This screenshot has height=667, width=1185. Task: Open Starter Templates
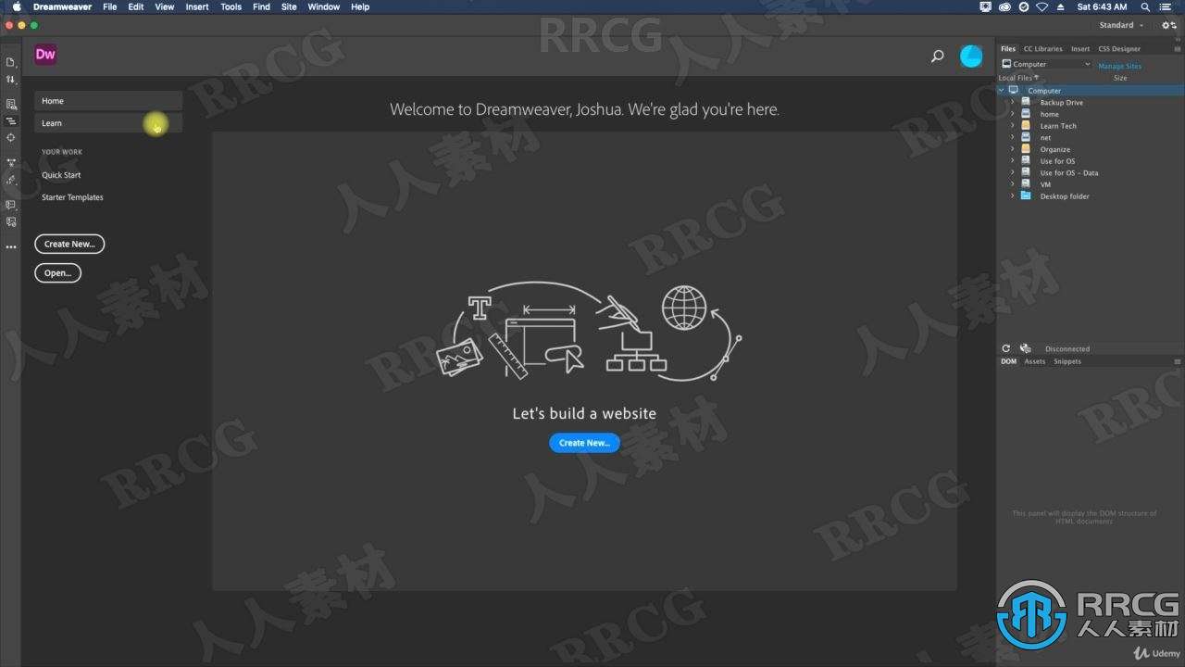pyautogui.click(x=72, y=197)
